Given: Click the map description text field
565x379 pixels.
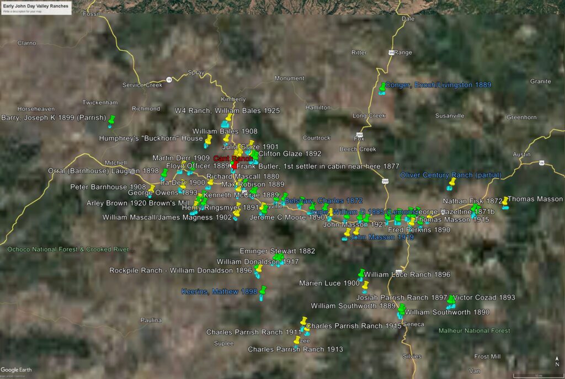Looking at the screenshot, I should point(36,11).
